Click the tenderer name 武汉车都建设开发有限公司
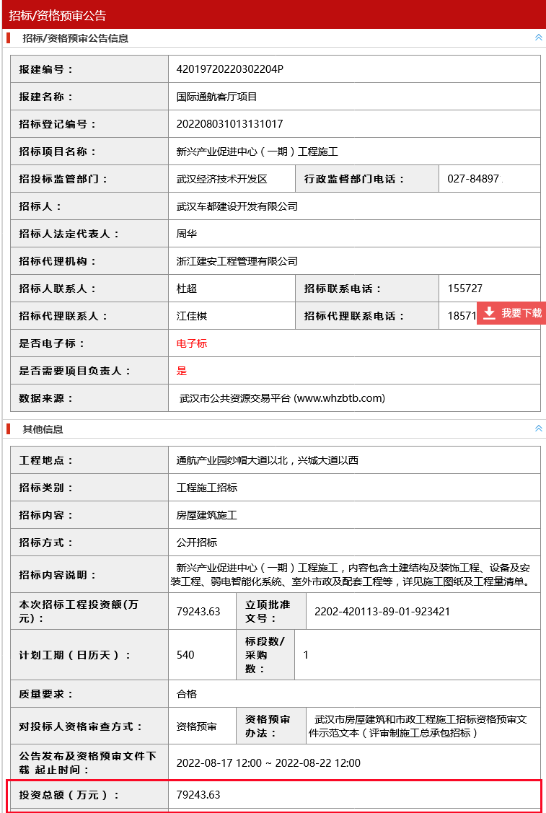 (x=237, y=206)
